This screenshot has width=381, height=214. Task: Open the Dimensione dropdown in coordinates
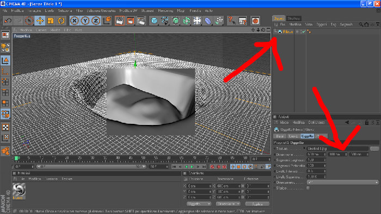(x=228, y=204)
